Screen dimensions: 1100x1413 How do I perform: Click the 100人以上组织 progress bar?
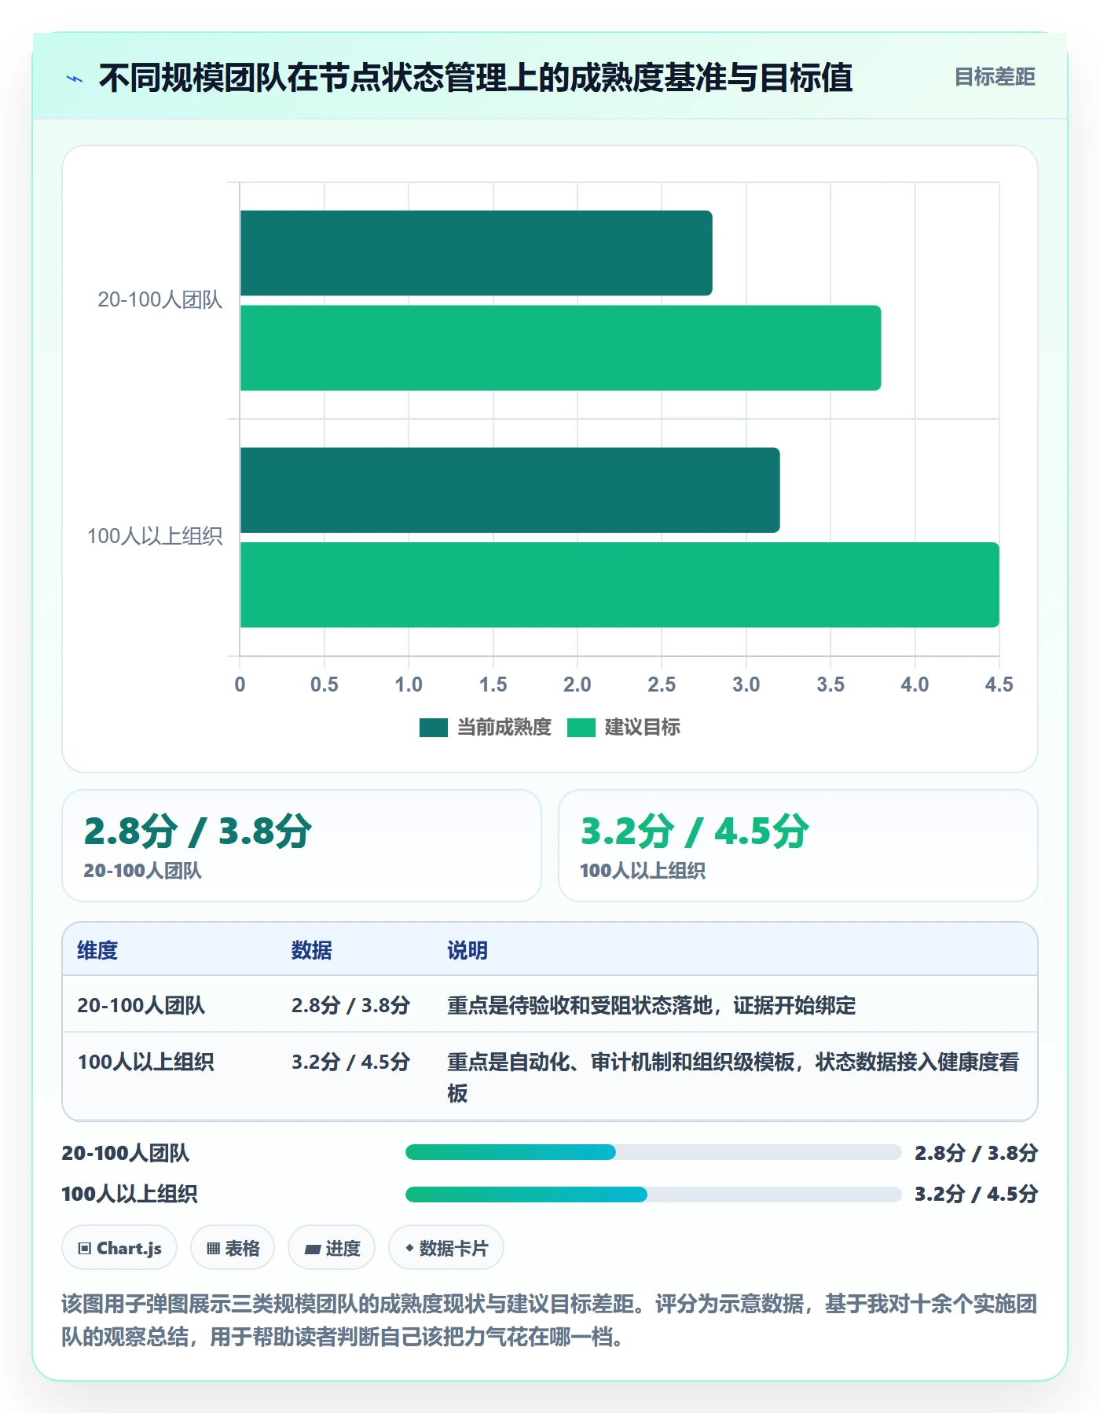tap(653, 1195)
